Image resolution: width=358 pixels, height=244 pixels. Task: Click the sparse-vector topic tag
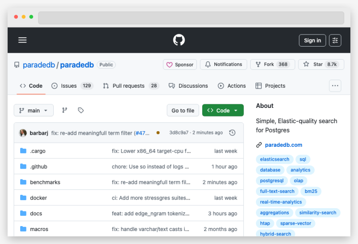pos(296,223)
